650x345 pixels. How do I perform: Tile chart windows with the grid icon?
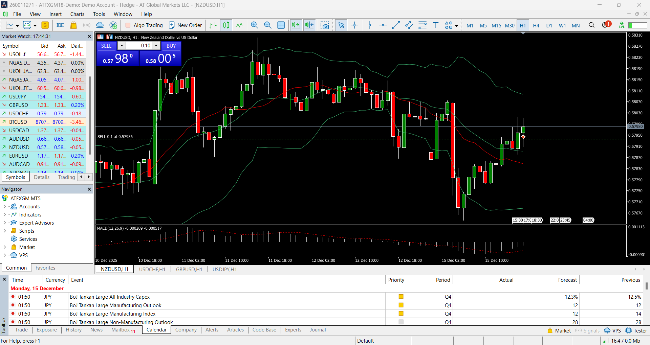[x=281, y=25]
